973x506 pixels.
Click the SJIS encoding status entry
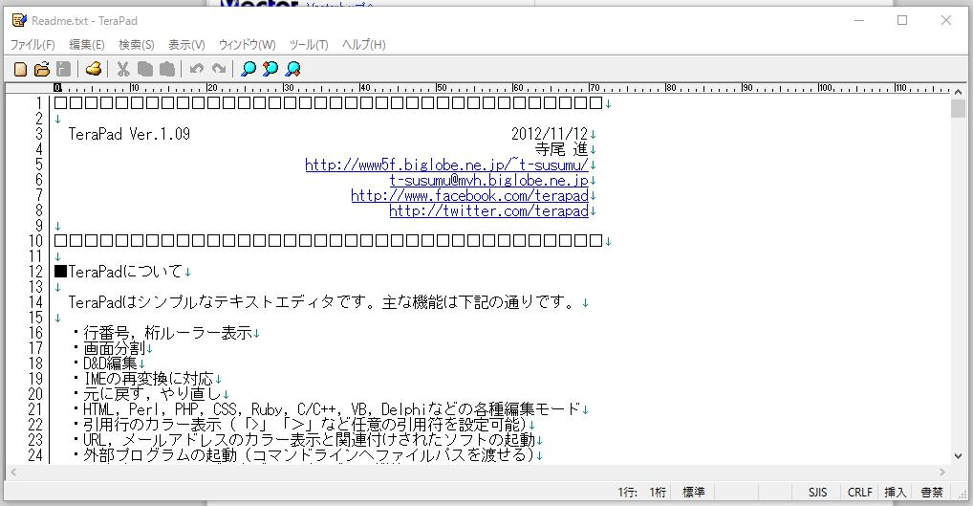tap(817, 493)
